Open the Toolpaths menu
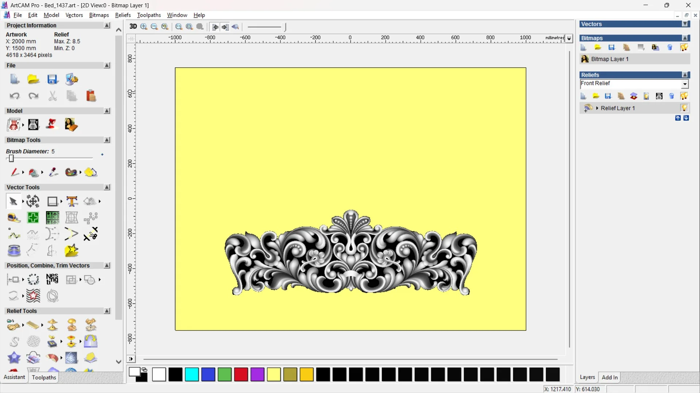Viewport: 700px width, 393px height. tap(149, 15)
